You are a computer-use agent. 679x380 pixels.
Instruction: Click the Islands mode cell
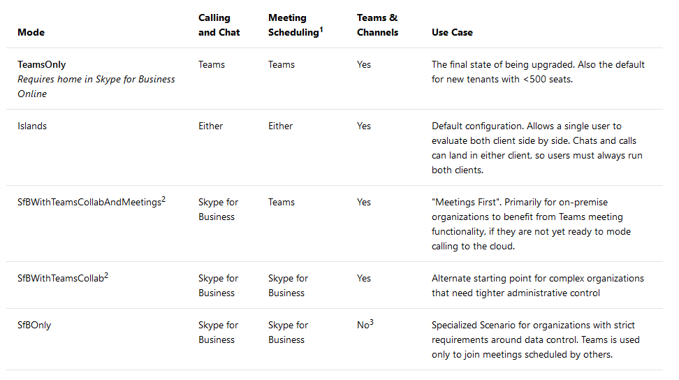tap(32, 126)
